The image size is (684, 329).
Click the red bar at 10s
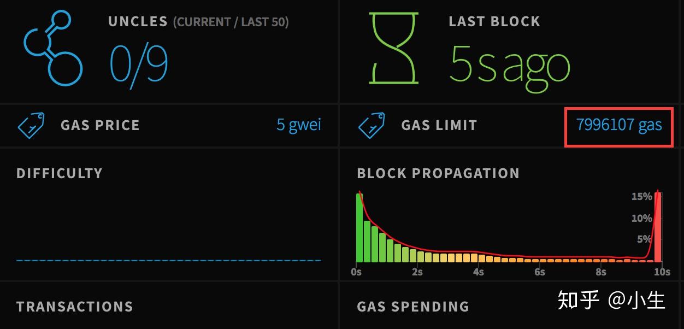click(658, 227)
